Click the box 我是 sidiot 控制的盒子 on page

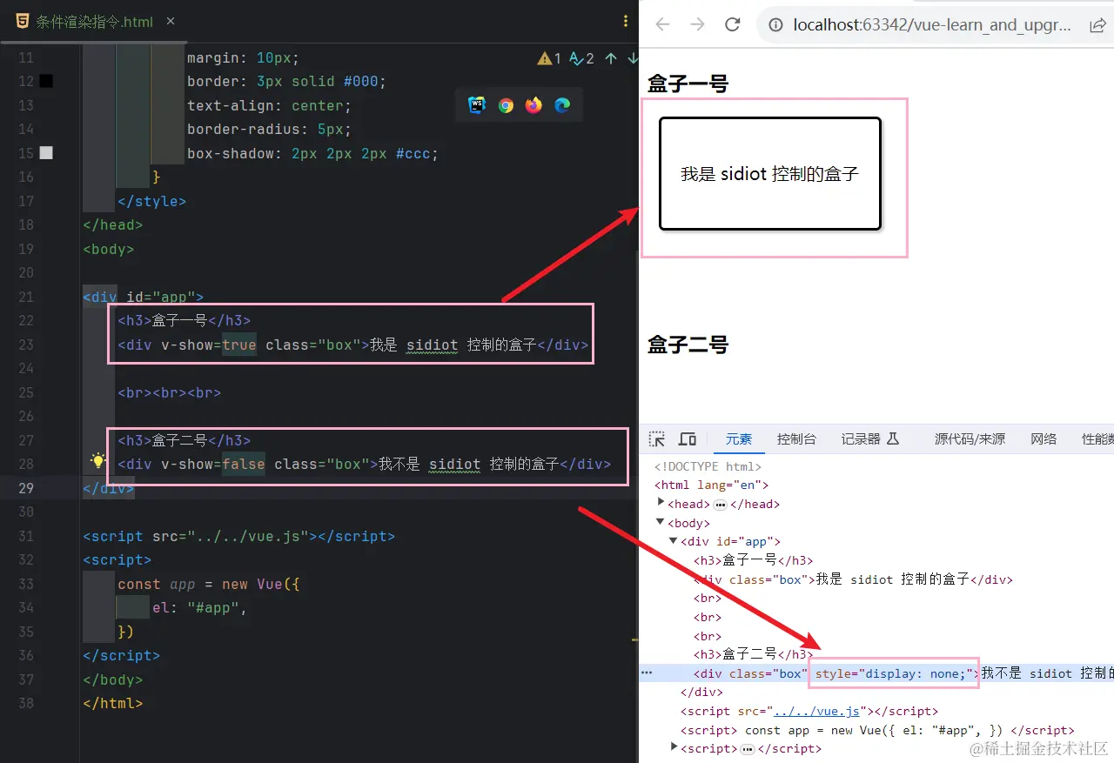point(770,174)
